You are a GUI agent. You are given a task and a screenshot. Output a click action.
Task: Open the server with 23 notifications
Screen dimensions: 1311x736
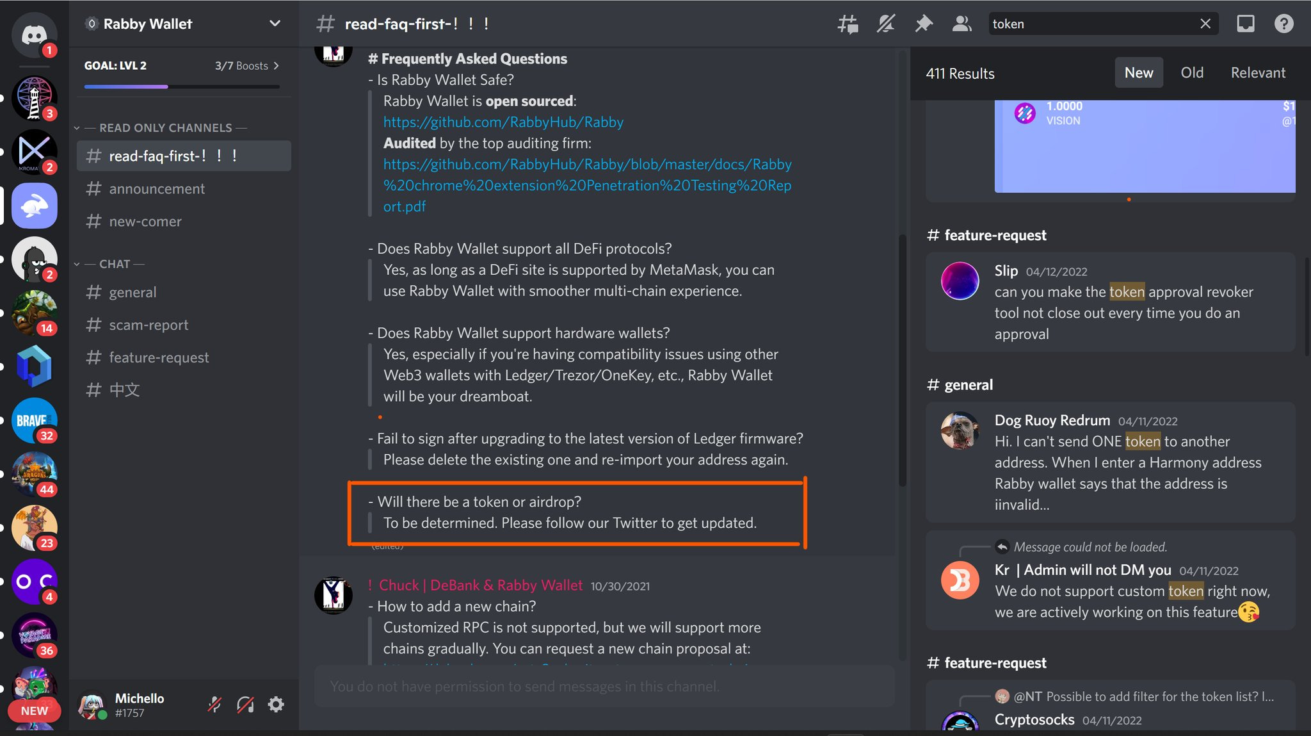pyautogui.click(x=34, y=528)
